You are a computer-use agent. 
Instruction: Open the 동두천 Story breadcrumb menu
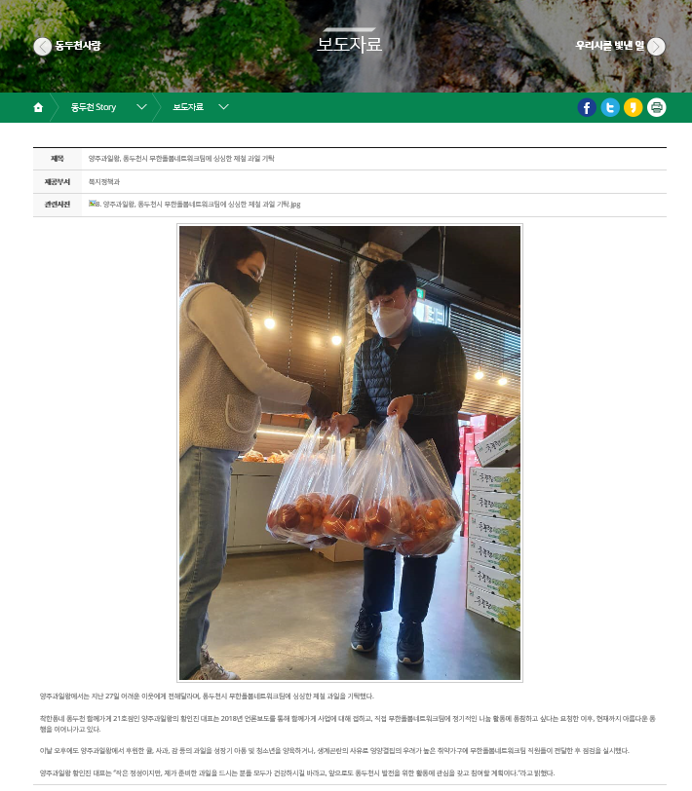(94, 107)
